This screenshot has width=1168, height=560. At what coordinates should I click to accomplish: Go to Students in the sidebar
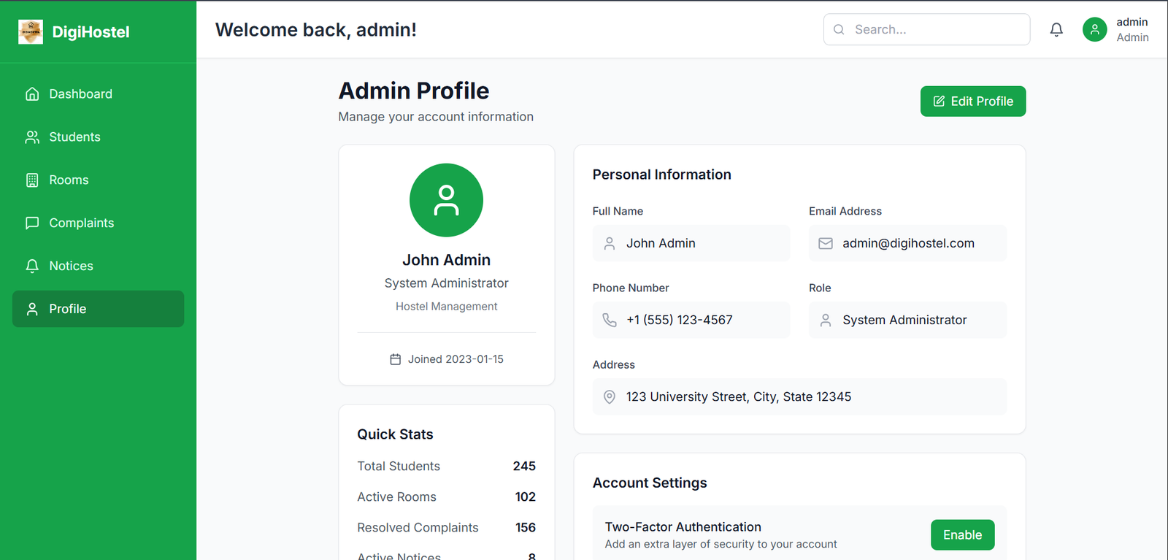98,137
